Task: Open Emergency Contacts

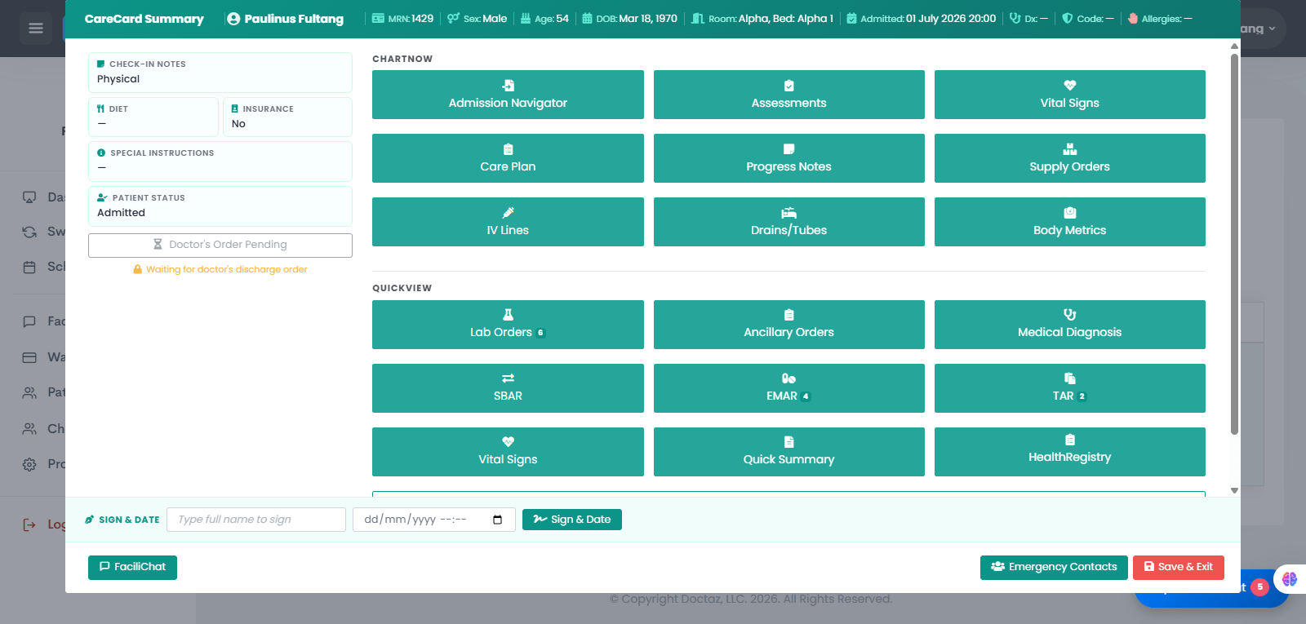Action: tap(1054, 567)
